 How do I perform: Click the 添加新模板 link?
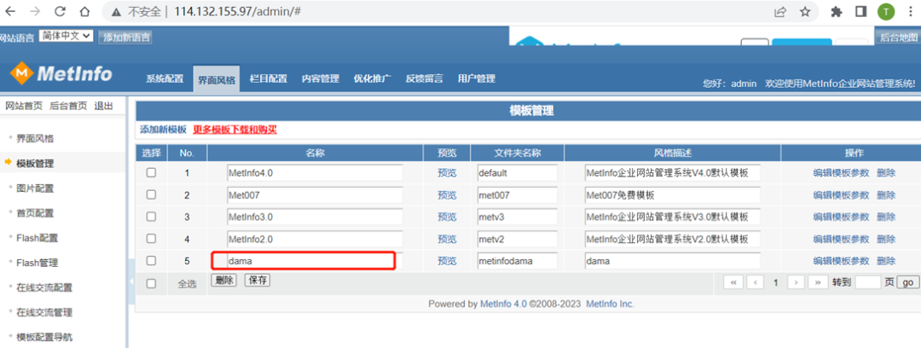pyautogui.click(x=163, y=130)
